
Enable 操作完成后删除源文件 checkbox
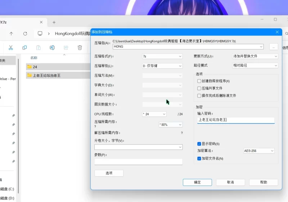pos(199,95)
